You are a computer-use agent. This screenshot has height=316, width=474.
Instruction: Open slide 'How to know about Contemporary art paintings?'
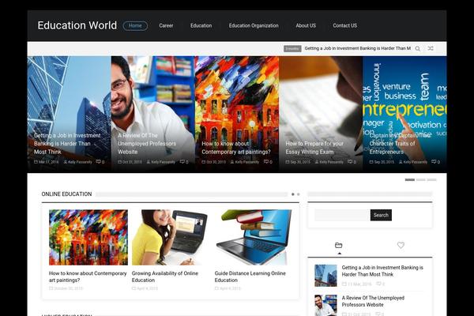point(236,148)
